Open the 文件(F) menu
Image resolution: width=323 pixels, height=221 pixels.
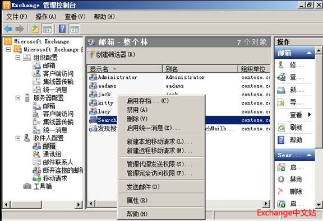pyautogui.click(x=17, y=17)
